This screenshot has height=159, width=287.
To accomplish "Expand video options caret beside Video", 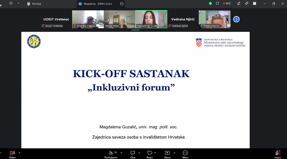I will [x=20, y=153].
